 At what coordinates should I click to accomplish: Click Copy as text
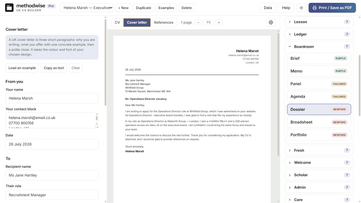click(x=54, y=68)
